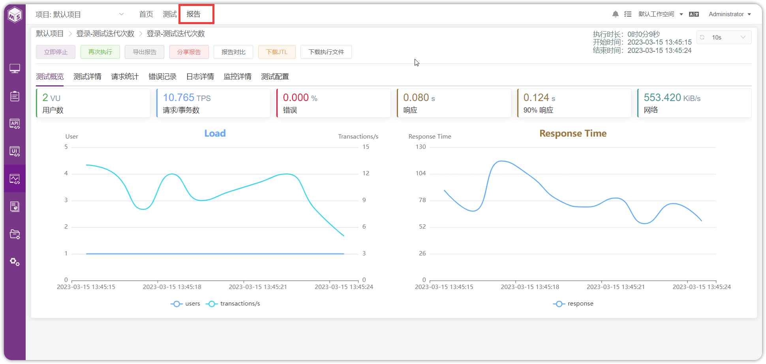The image size is (766, 364).
Task: Click the 下载JTL button
Action: 277,52
